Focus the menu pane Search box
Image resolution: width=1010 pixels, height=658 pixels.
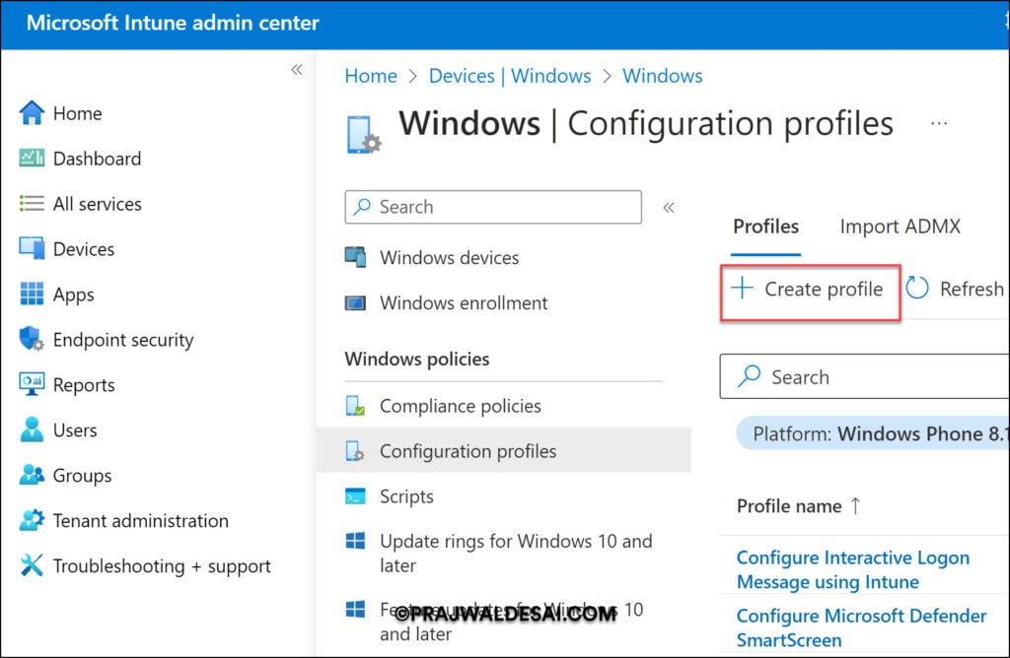point(493,207)
